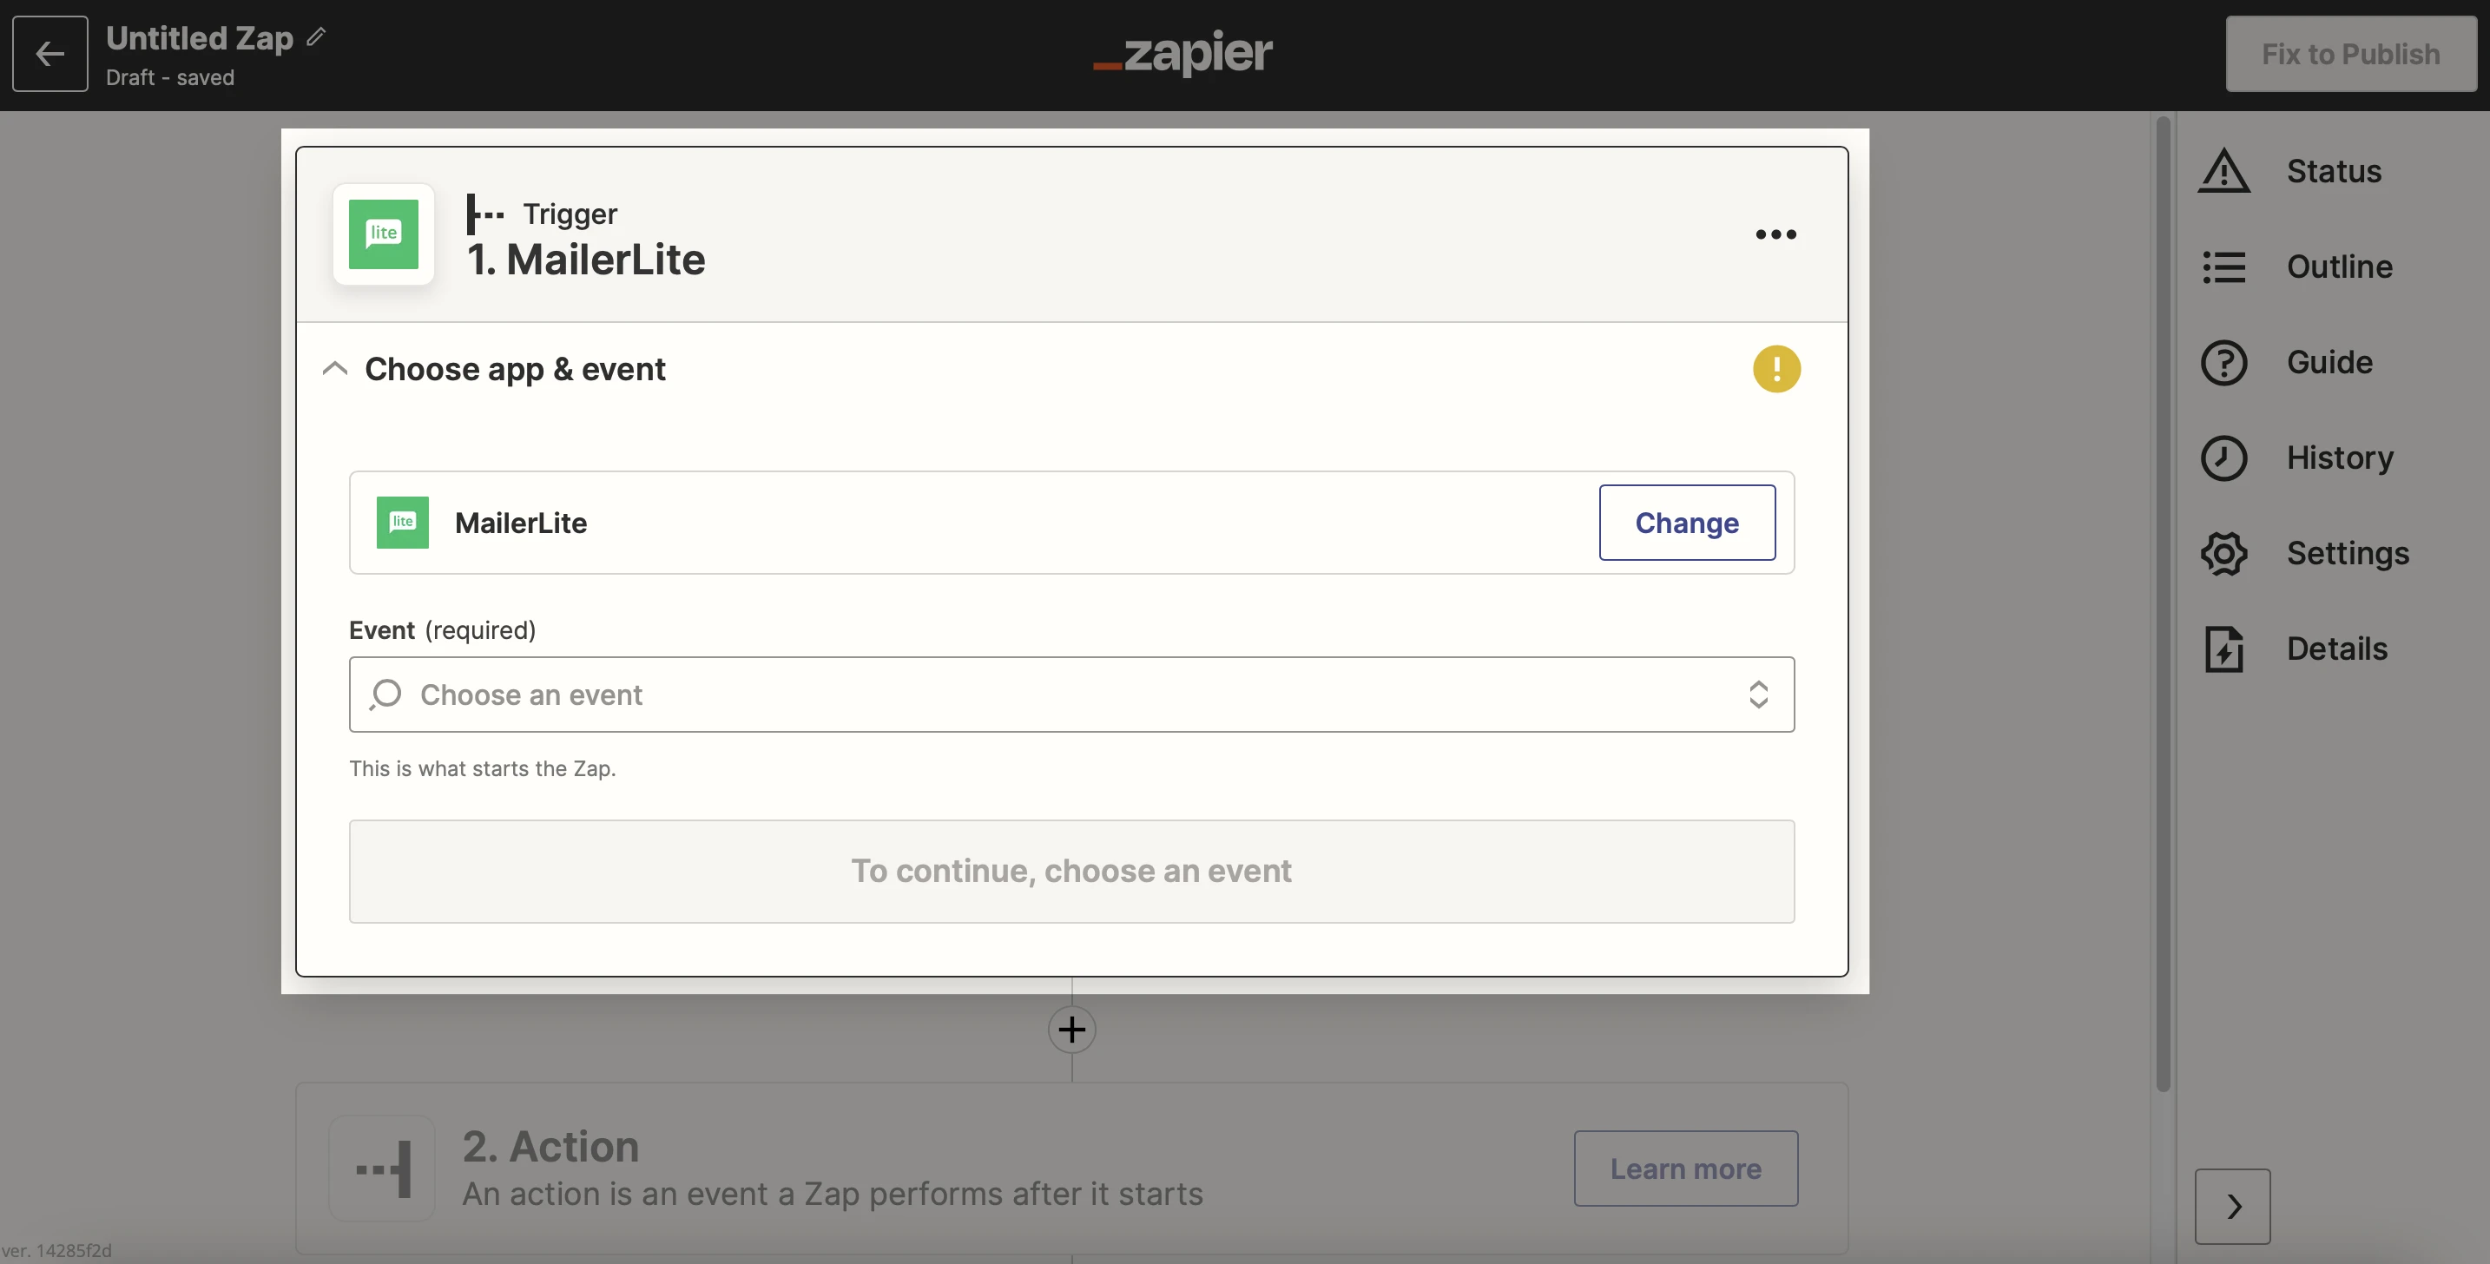The width and height of the screenshot is (2490, 1264).
Task: Click the Settings gear icon
Action: 2223,554
